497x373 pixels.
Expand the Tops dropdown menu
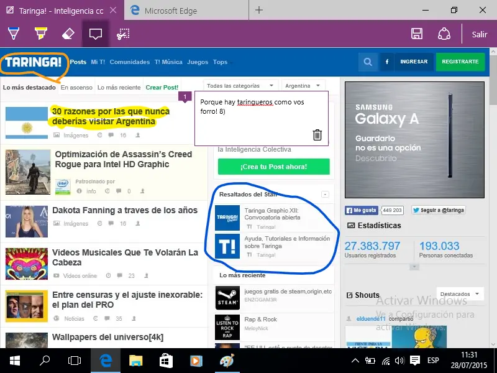pos(222,62)
